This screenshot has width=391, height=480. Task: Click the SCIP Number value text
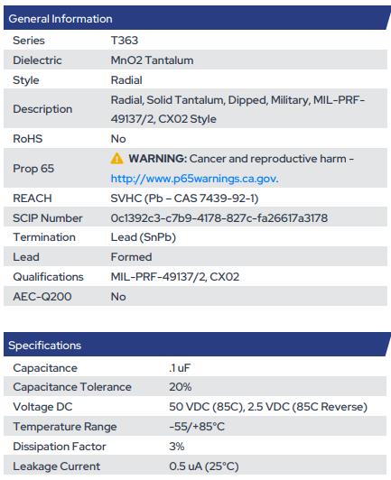click(x=219, y=218)
